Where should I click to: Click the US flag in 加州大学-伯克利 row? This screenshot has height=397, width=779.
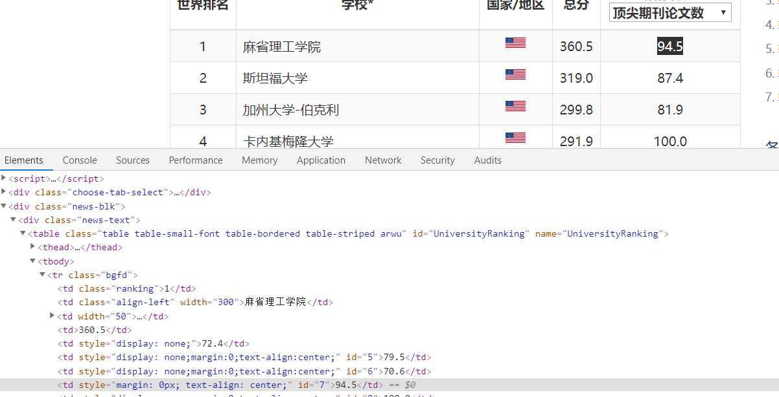coord(515,106)
